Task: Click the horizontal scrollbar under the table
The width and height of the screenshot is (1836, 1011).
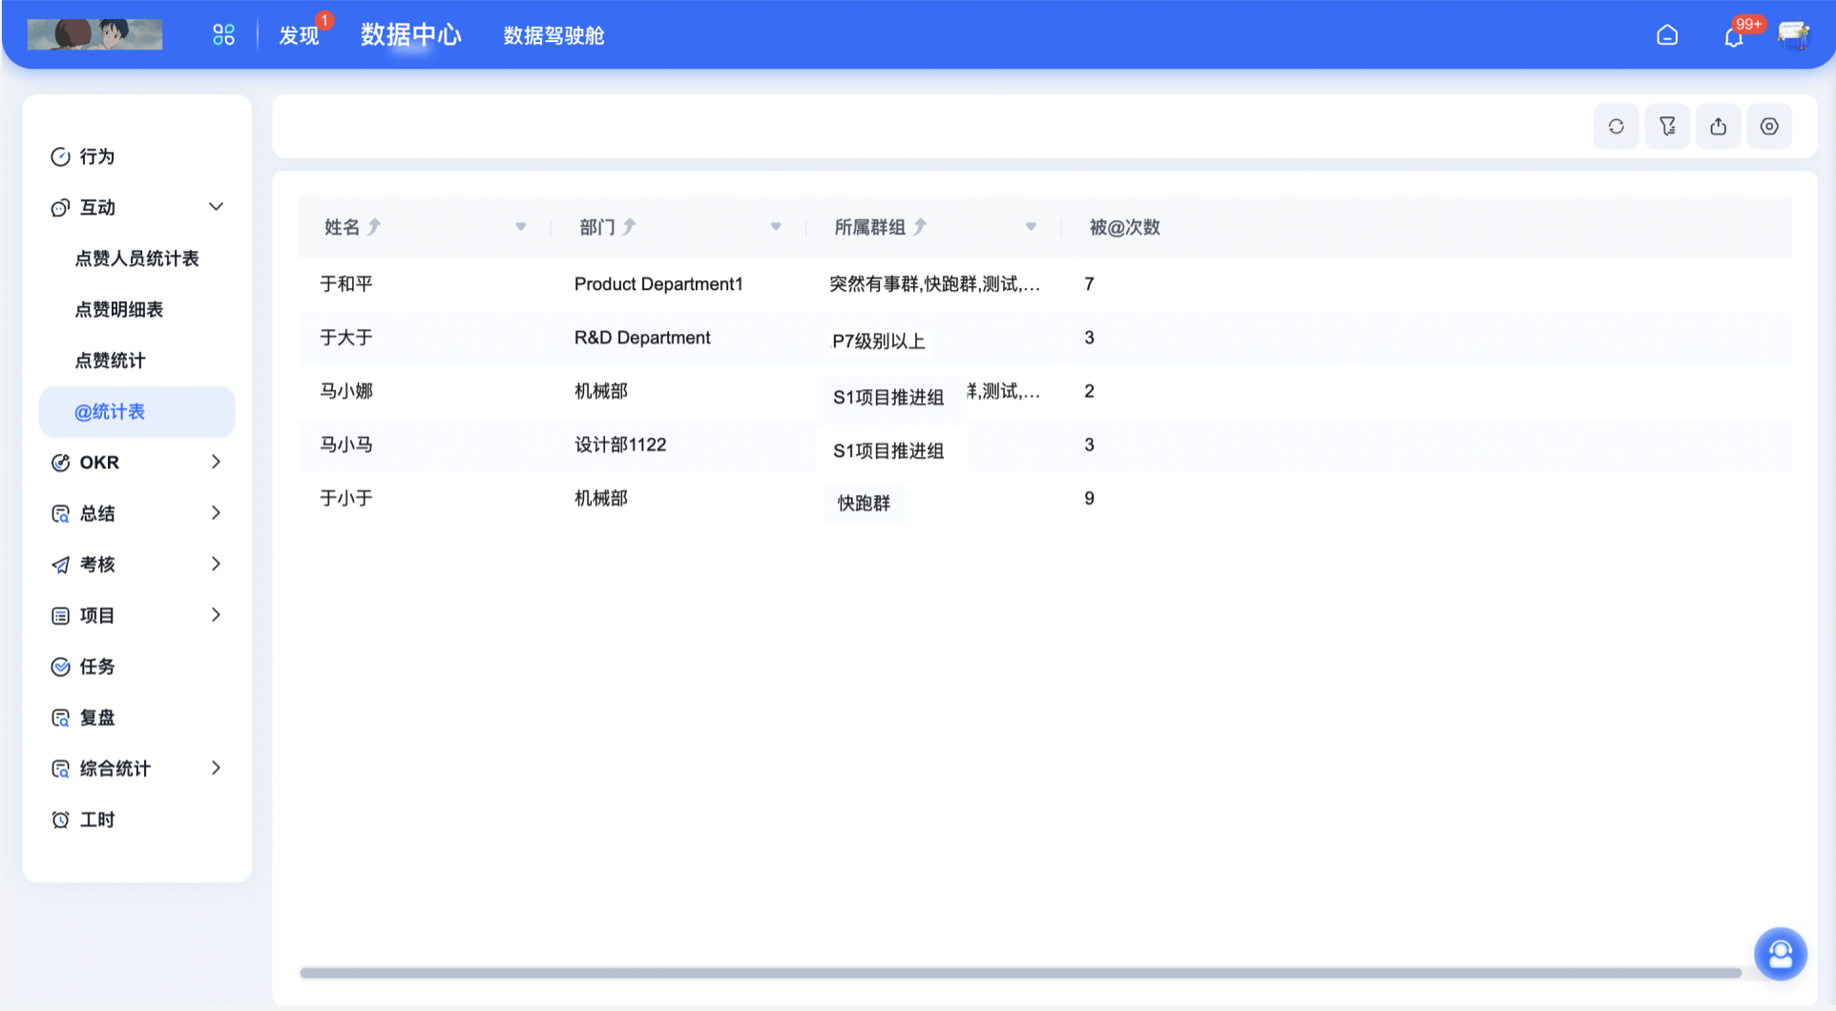Action: (1020, 973)
